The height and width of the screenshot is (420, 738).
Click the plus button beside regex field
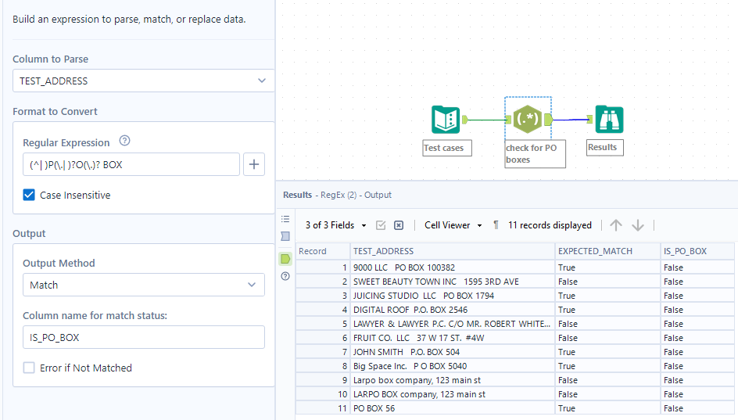click(x=255, y=164)
